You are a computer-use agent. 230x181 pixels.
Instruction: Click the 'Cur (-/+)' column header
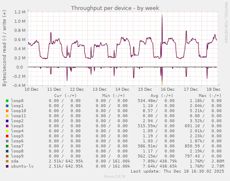65,96
